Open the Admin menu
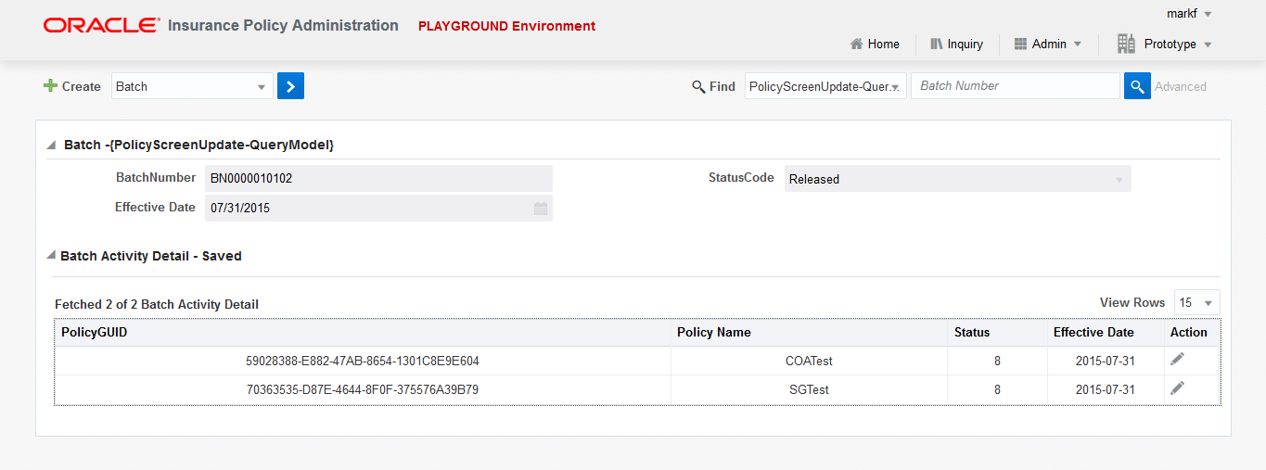 click(x=1048, y=44)
